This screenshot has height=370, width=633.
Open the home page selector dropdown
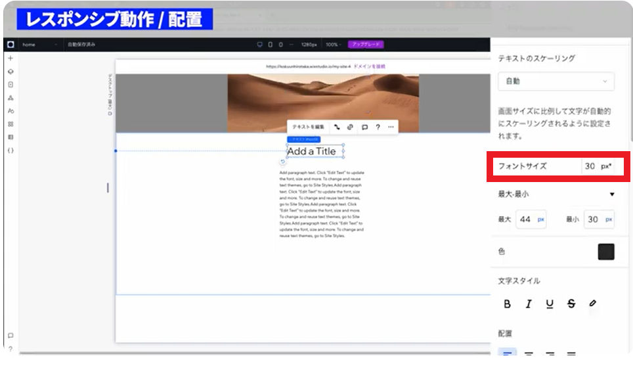pos(40,45)
